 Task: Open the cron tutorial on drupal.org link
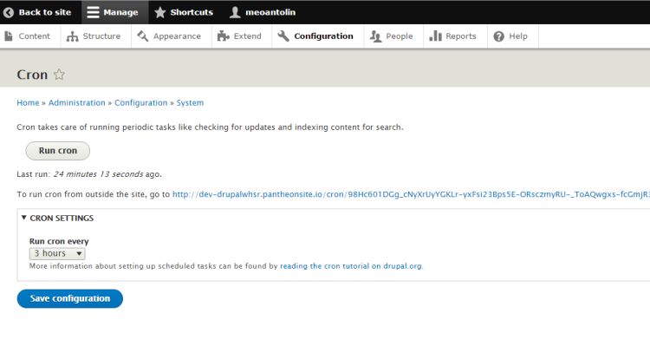pyautogui.click(x=351, y=266)
